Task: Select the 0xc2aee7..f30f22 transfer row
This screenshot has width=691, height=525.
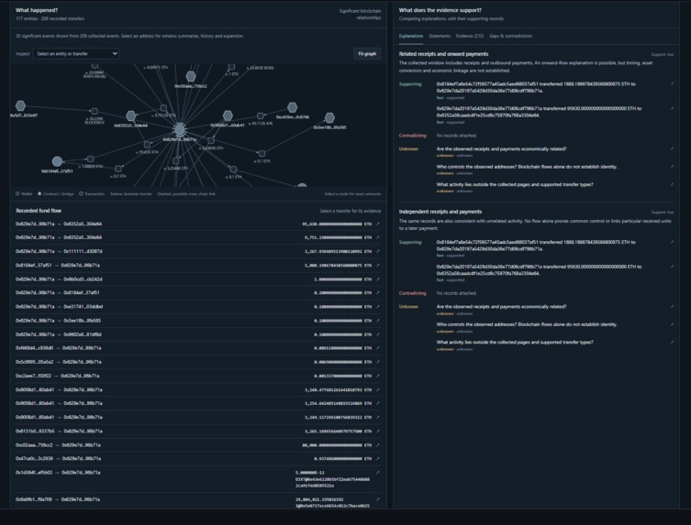Action: pos(198,376)
